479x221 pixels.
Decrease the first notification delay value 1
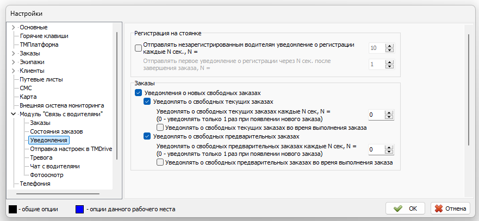point(389,66)
